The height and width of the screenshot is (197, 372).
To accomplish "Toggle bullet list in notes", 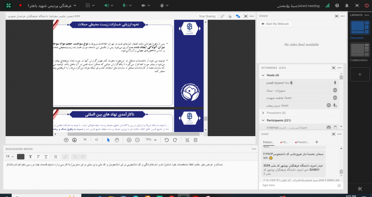I will click(56, 157).
